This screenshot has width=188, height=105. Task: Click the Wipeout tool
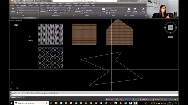[129, 10]
